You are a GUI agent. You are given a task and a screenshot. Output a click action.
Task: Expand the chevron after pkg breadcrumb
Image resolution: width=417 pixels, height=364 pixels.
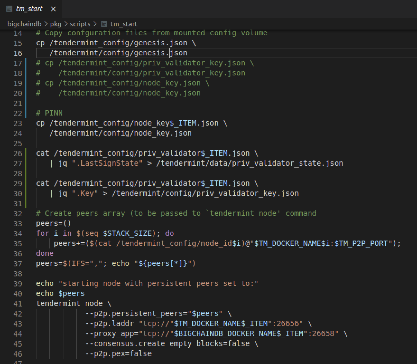pos(66,24)
